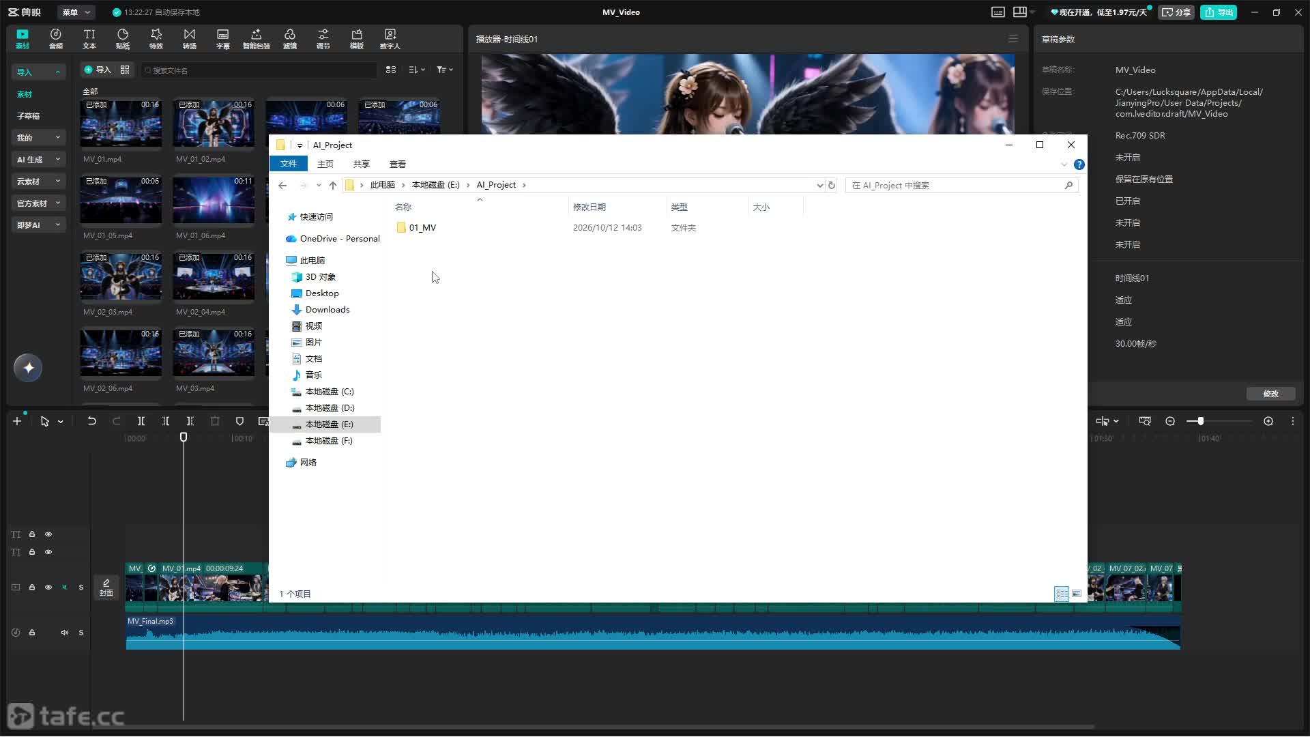The width and height of the screenshot is (1310, 737).
Task: Expand the 云素材 sidebar section
Action: 39,182
